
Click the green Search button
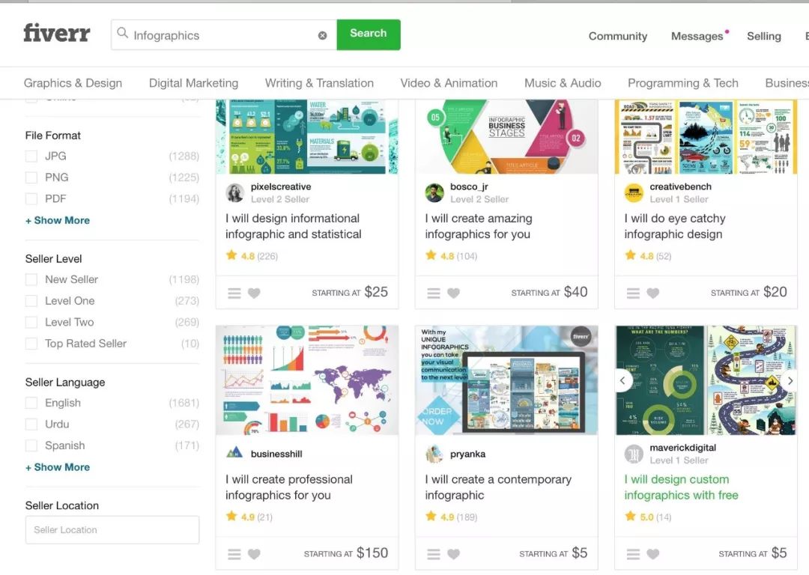(x=369, y=34)
